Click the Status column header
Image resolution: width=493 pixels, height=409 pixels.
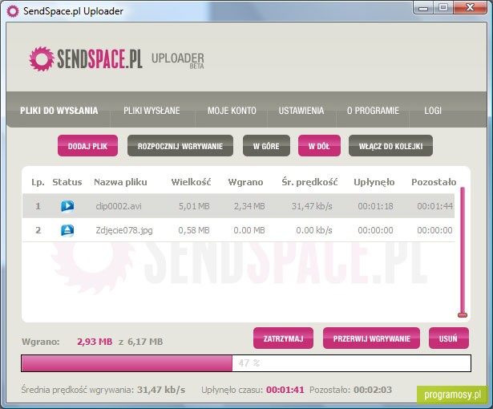coord(67,182)
